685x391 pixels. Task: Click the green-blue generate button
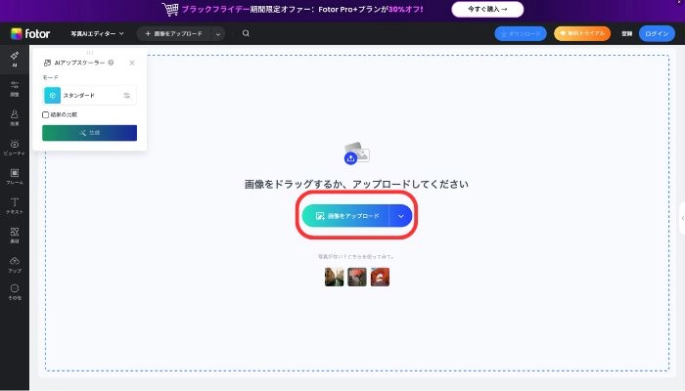90,133
